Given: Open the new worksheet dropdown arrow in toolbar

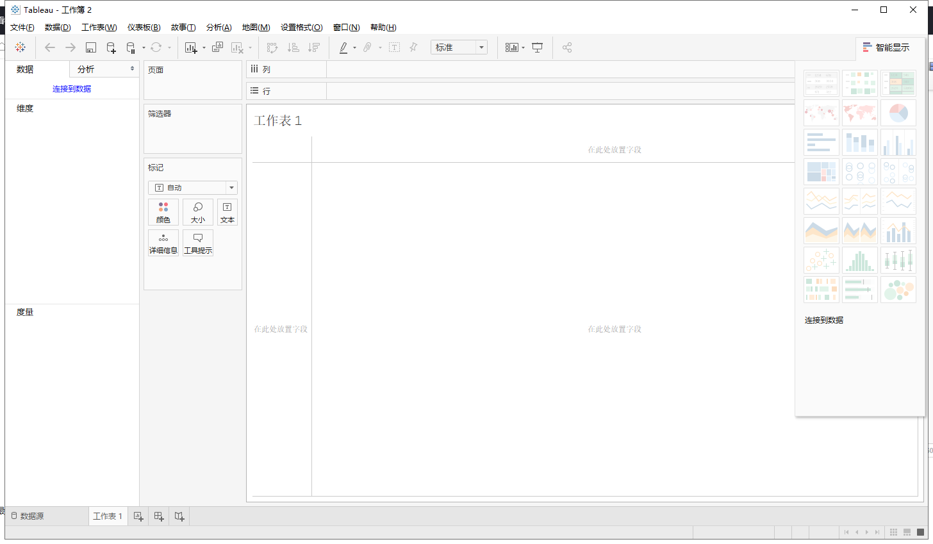Looking at the screenshot, I should coord(204,47).
